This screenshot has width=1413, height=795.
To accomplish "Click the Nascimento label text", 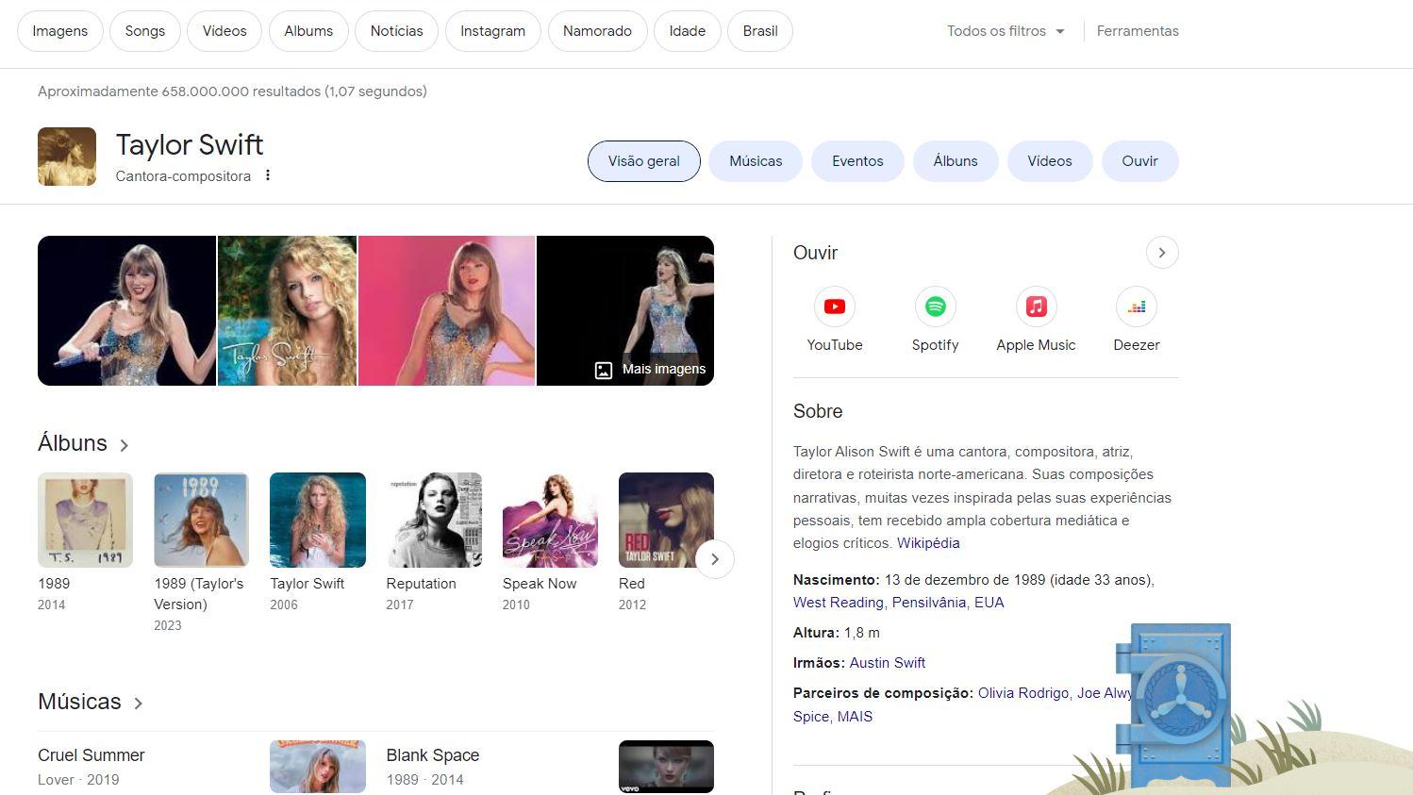I will [836, 580].
